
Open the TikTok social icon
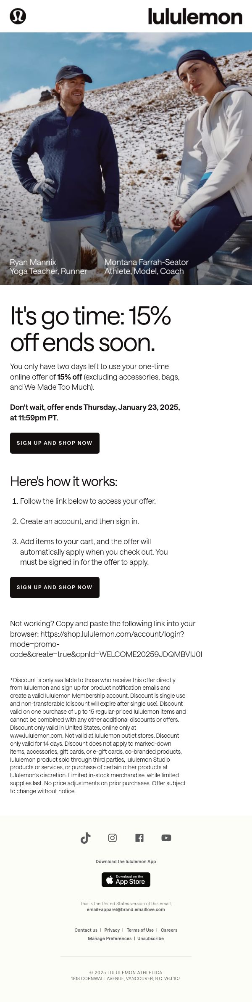(x=85, y=838)
